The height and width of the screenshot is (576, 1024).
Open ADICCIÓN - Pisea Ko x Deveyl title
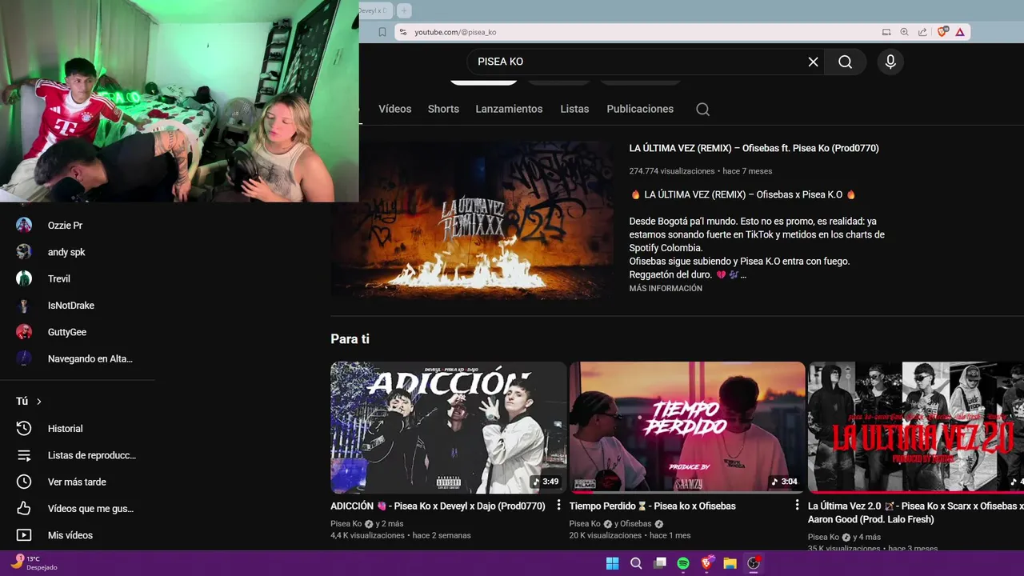coord(438,506)
